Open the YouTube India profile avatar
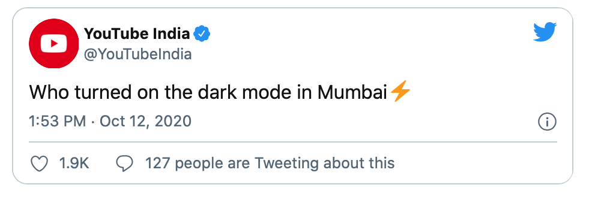The width and height of the screenshot is (592, 218). tap(54, 44)
